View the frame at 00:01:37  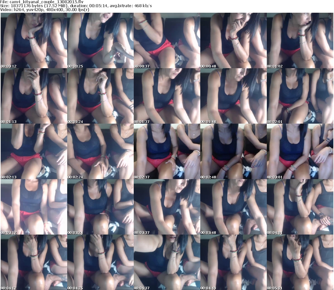click(x=167, y=96)
